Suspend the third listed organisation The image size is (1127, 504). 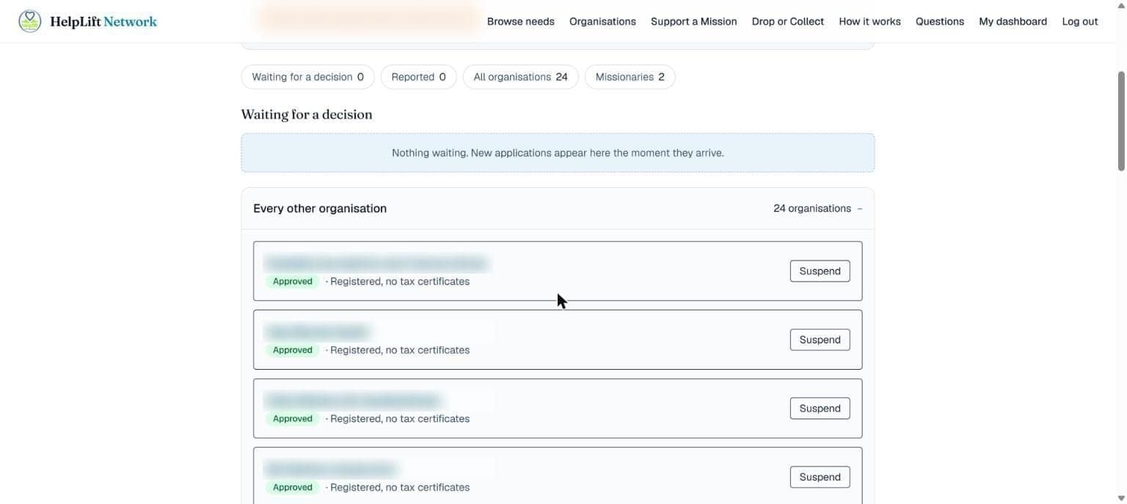820,409
